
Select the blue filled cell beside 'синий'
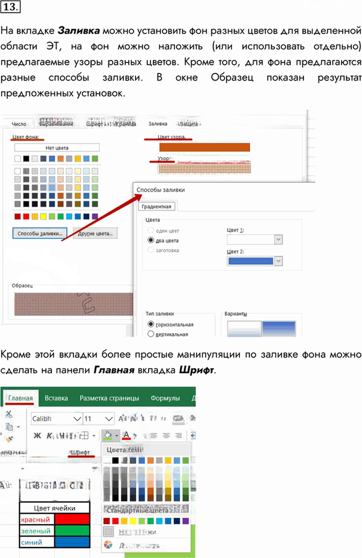pos(72,542)
